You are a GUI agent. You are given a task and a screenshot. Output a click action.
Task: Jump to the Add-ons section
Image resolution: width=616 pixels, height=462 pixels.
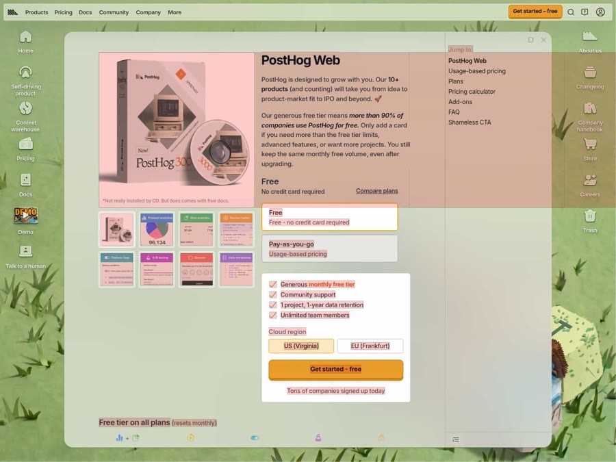pyautogui.click(x=460, y=102)
